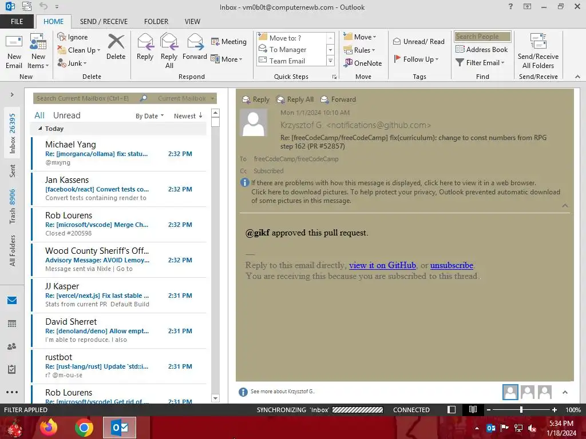Click Send/Receive All Folders
The height and width of the screenshot is (439, 586).
click(x=538, y=51)
